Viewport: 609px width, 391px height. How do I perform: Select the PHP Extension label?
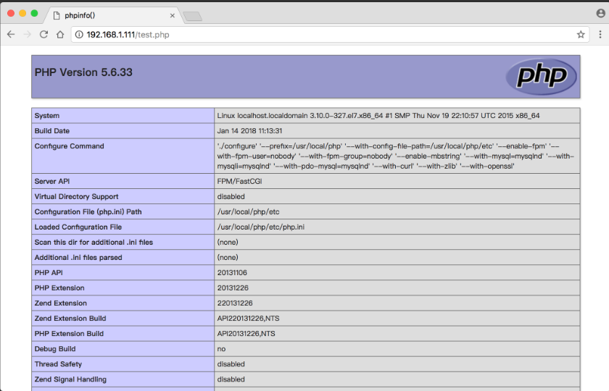point(59,288)
